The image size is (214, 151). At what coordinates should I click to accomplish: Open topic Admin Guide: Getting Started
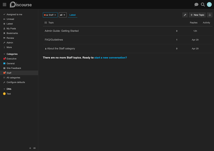tap(61, 31)
